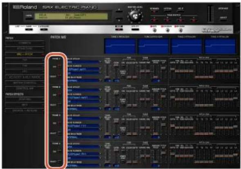This screenshot has height=169, width=241.
Task: Open the LFO page in the Patch menu
Action: pos(25,71)
